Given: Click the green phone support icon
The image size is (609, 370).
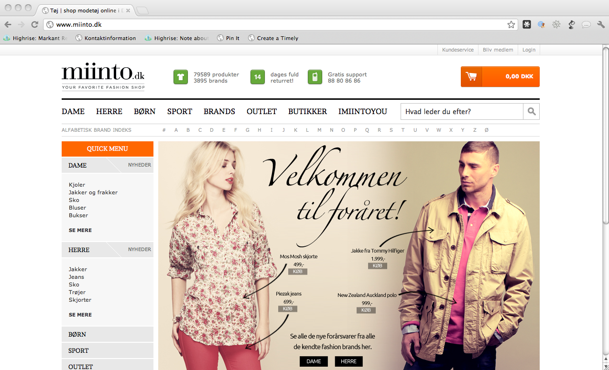Looking at the screenshot, I should pyautogui.click(x=315, y=77).
